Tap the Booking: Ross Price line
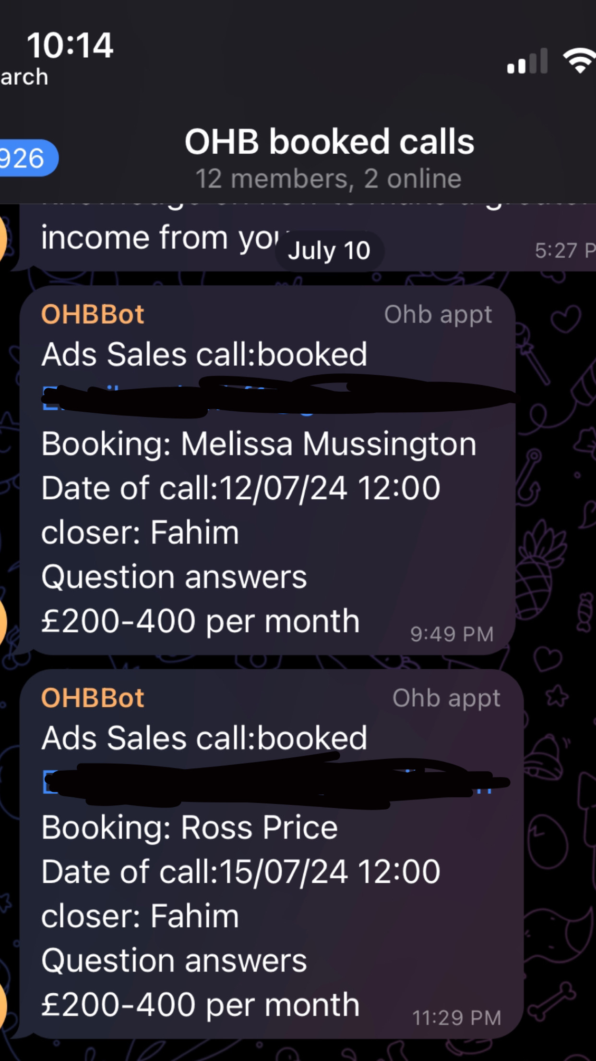The height and width of the screenshot is (1061, 596). [190, 827]
